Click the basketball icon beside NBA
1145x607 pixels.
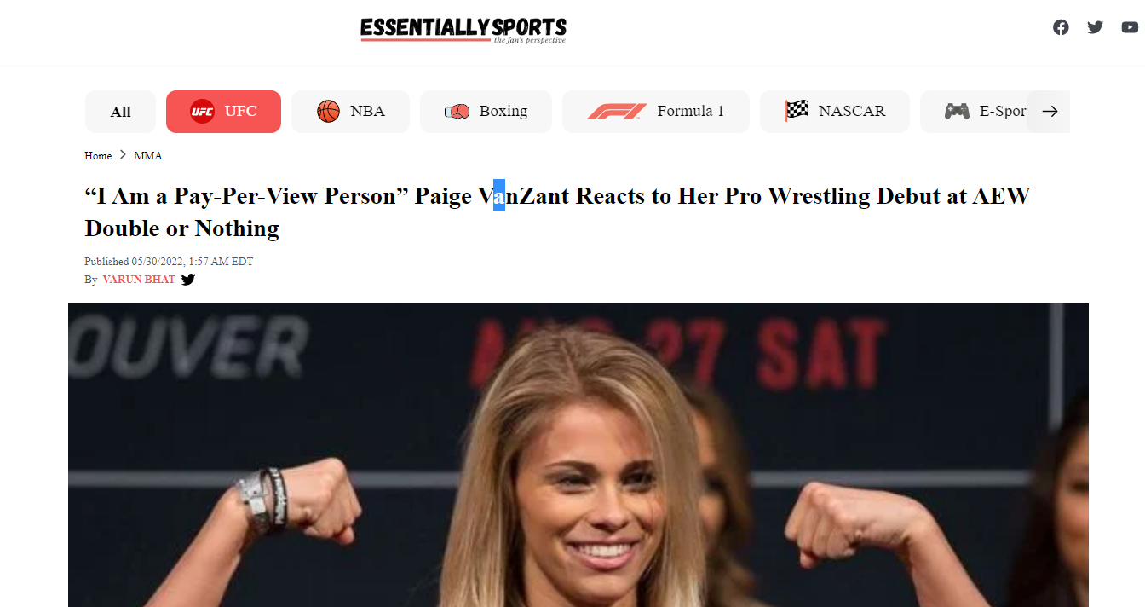coord(328,111)
